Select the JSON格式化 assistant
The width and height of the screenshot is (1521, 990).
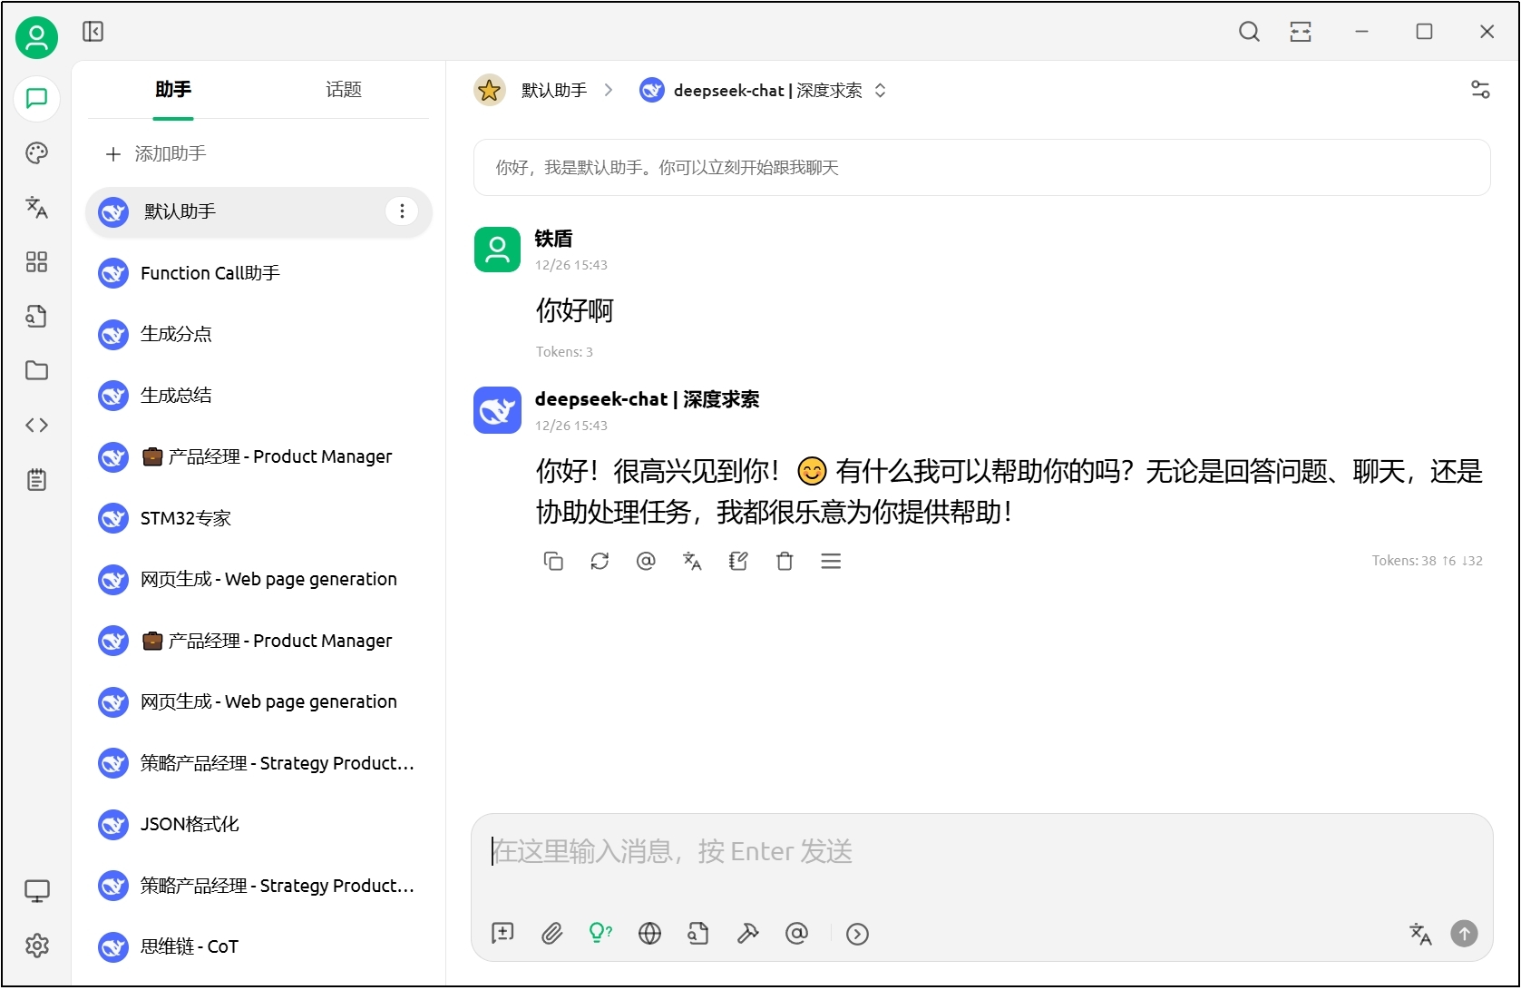[x=258, y=824]
